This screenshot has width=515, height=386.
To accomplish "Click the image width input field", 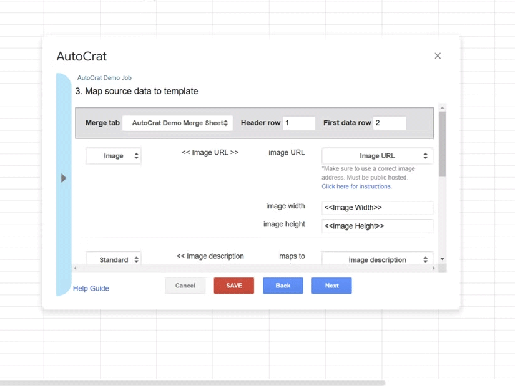I will (x=377, y=208).
